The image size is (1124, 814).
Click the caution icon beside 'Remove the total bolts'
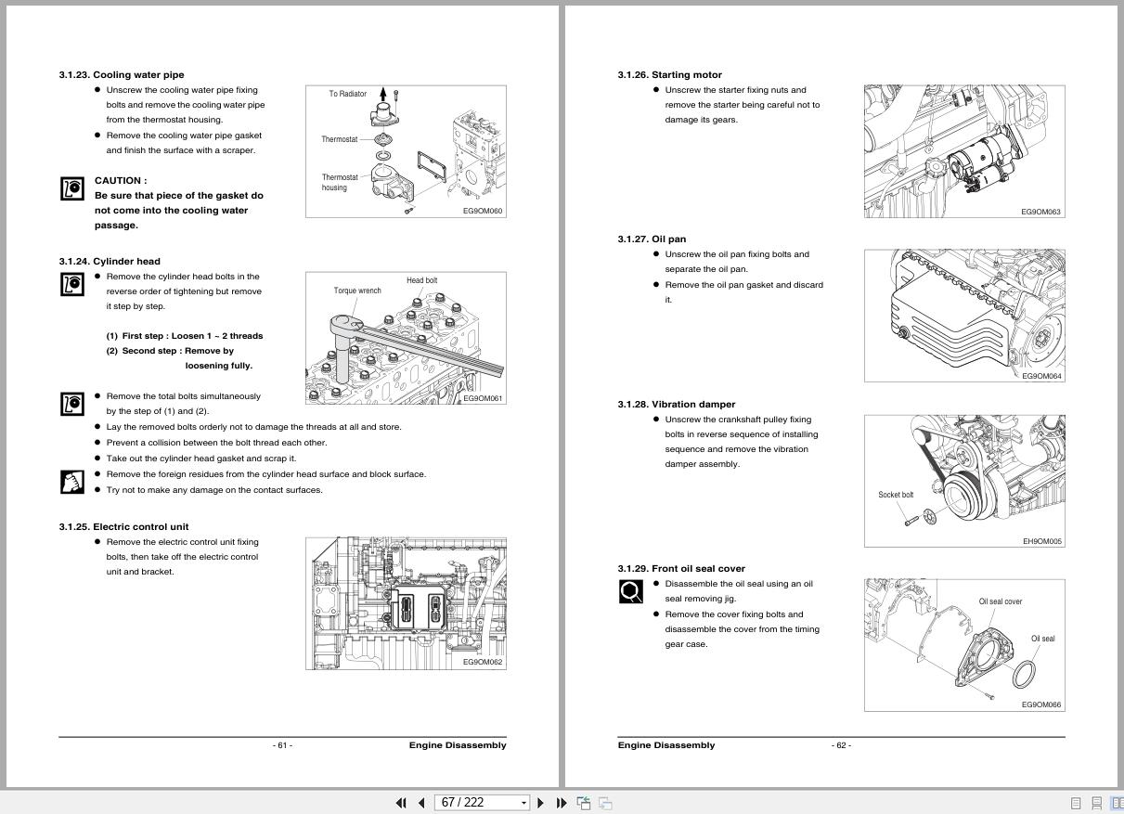pos(72,404)
